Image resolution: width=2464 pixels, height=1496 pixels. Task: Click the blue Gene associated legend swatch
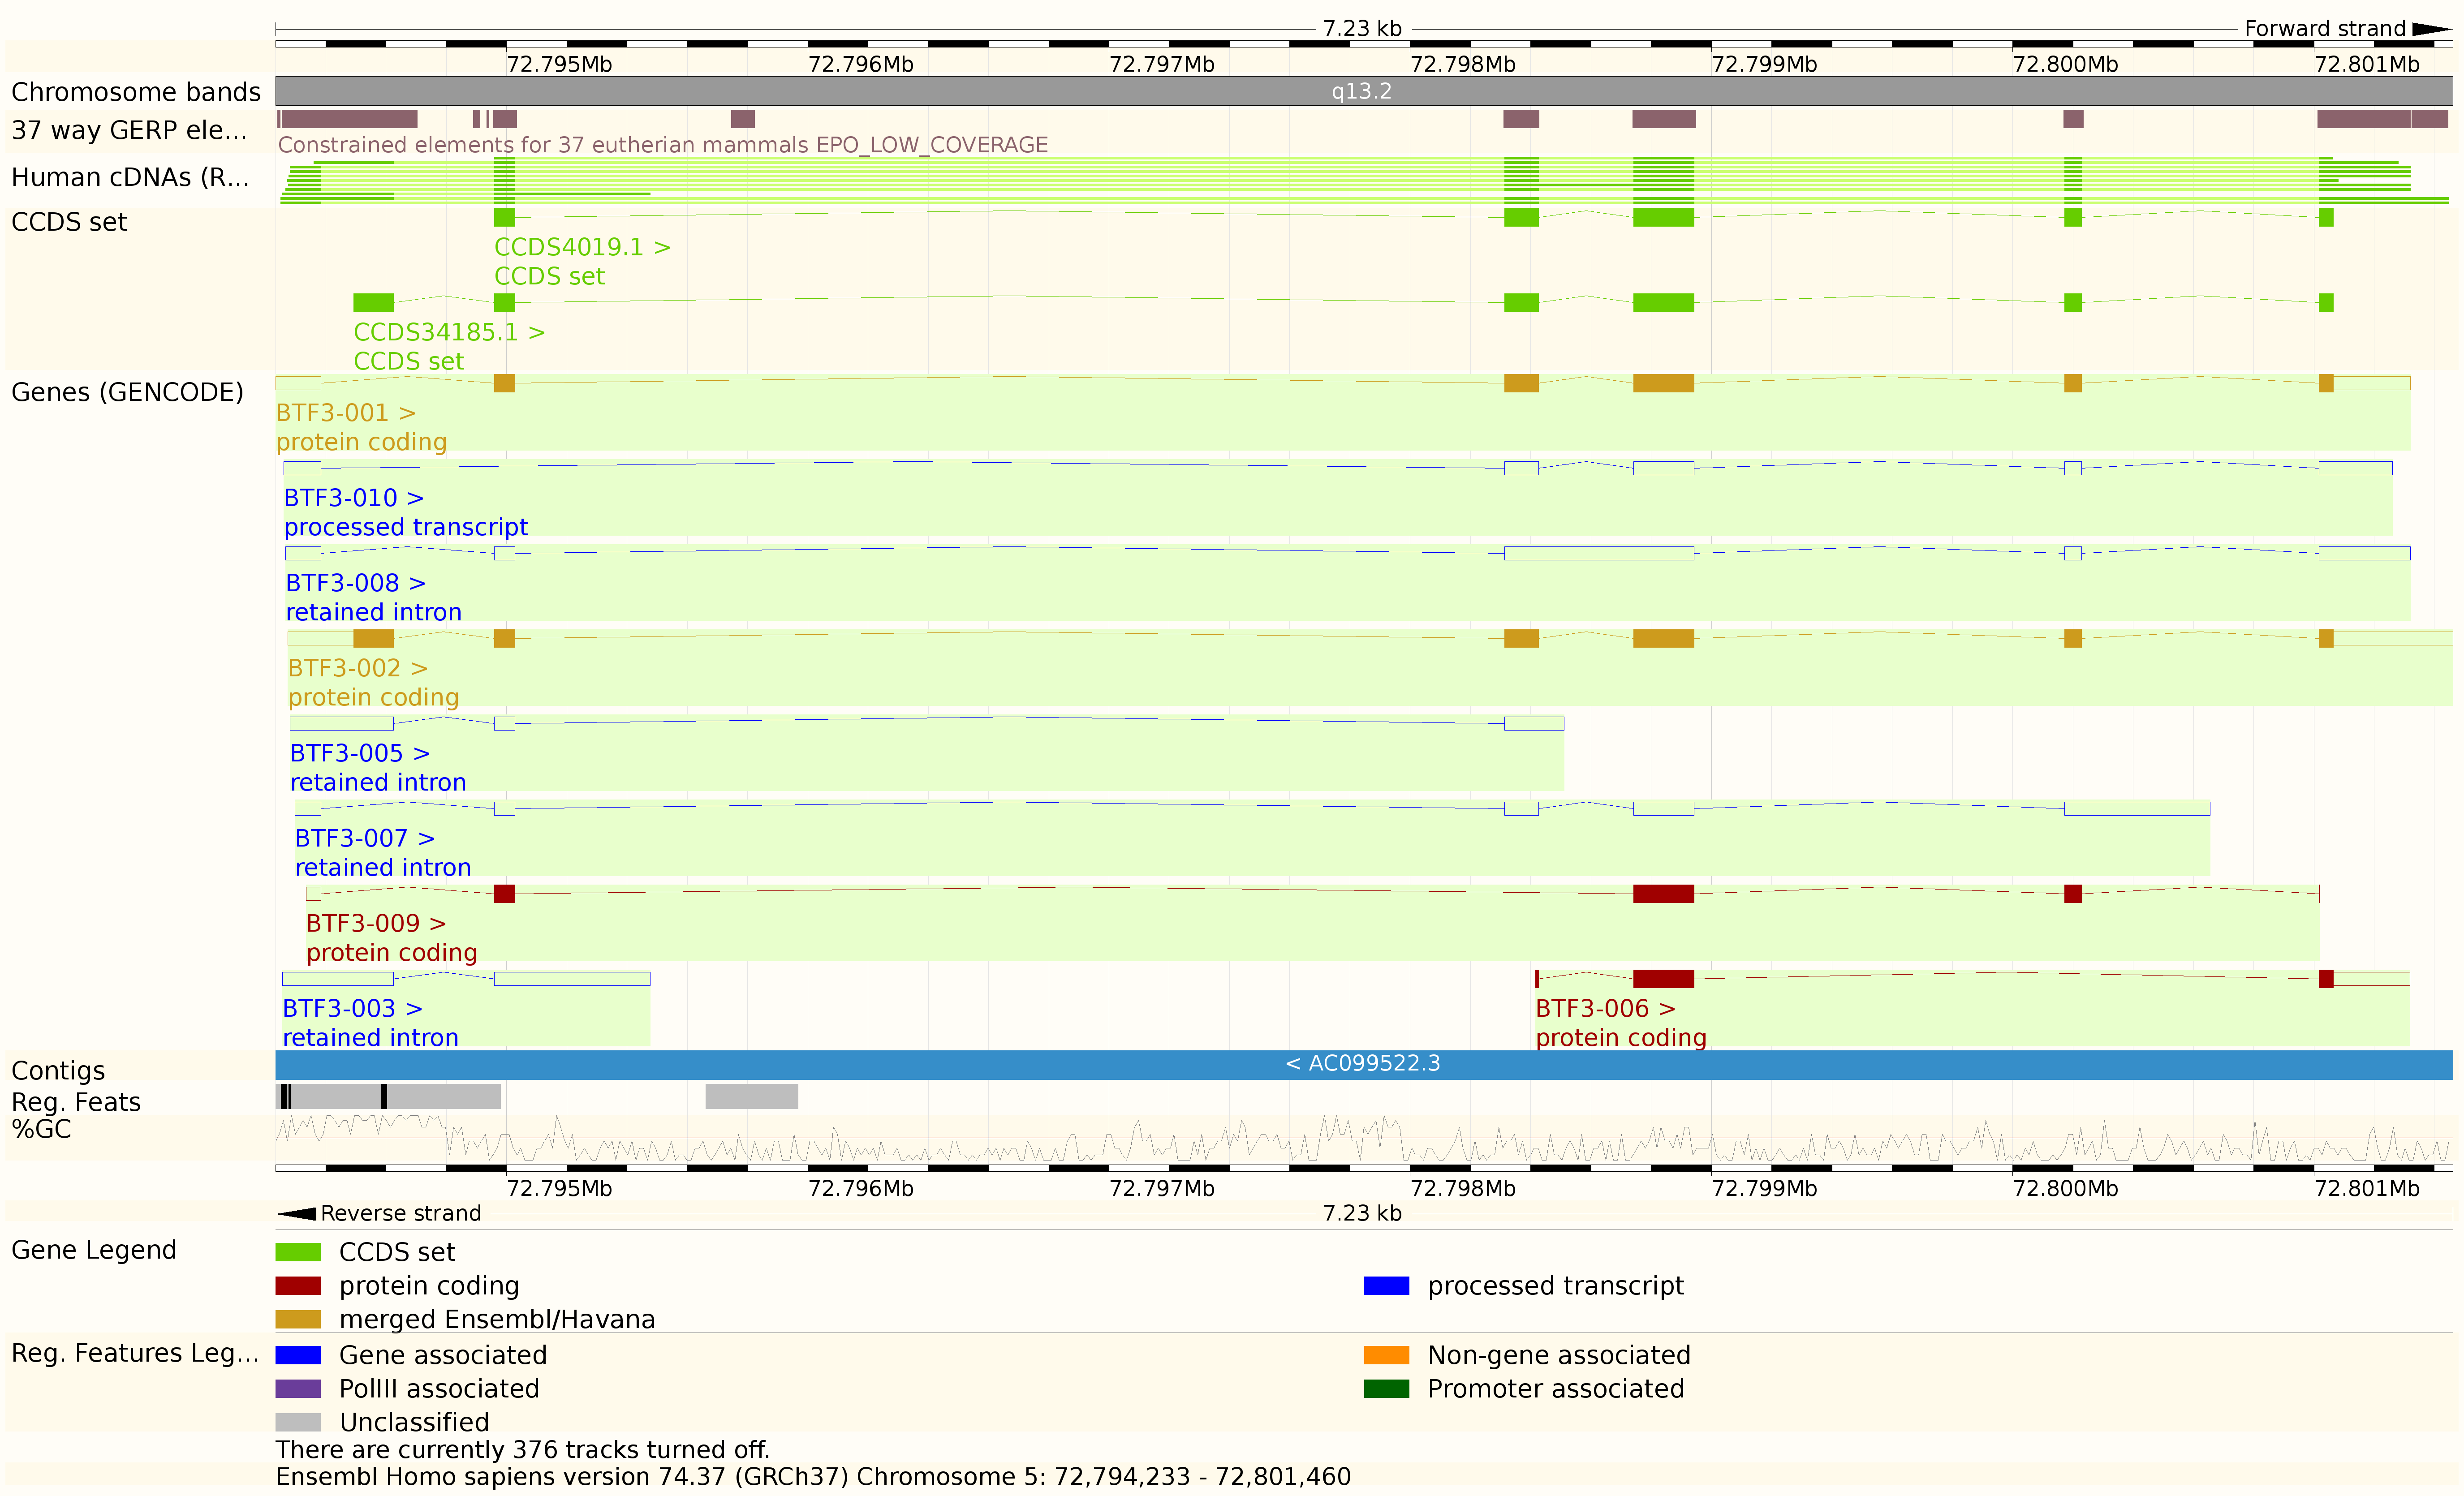click(x=298, y=1356)
